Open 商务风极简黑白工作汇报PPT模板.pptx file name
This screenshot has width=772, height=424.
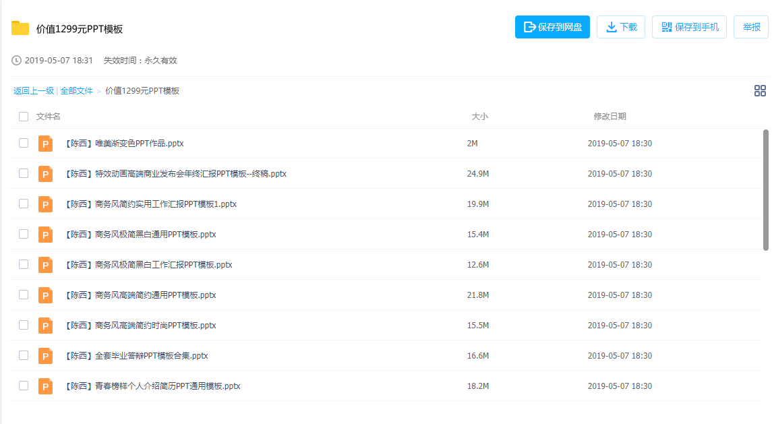click(x=148, y=265)
